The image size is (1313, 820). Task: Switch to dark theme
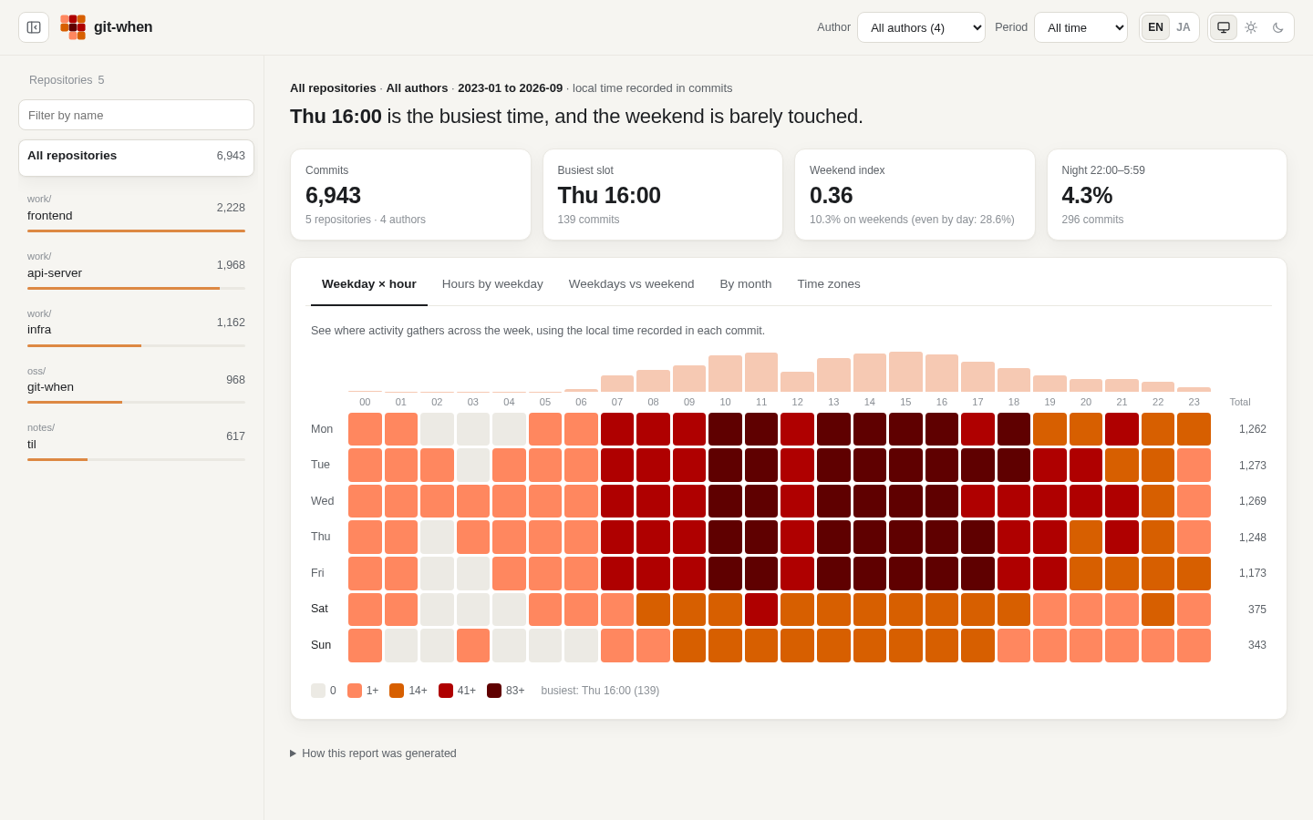click(1278, 27)
